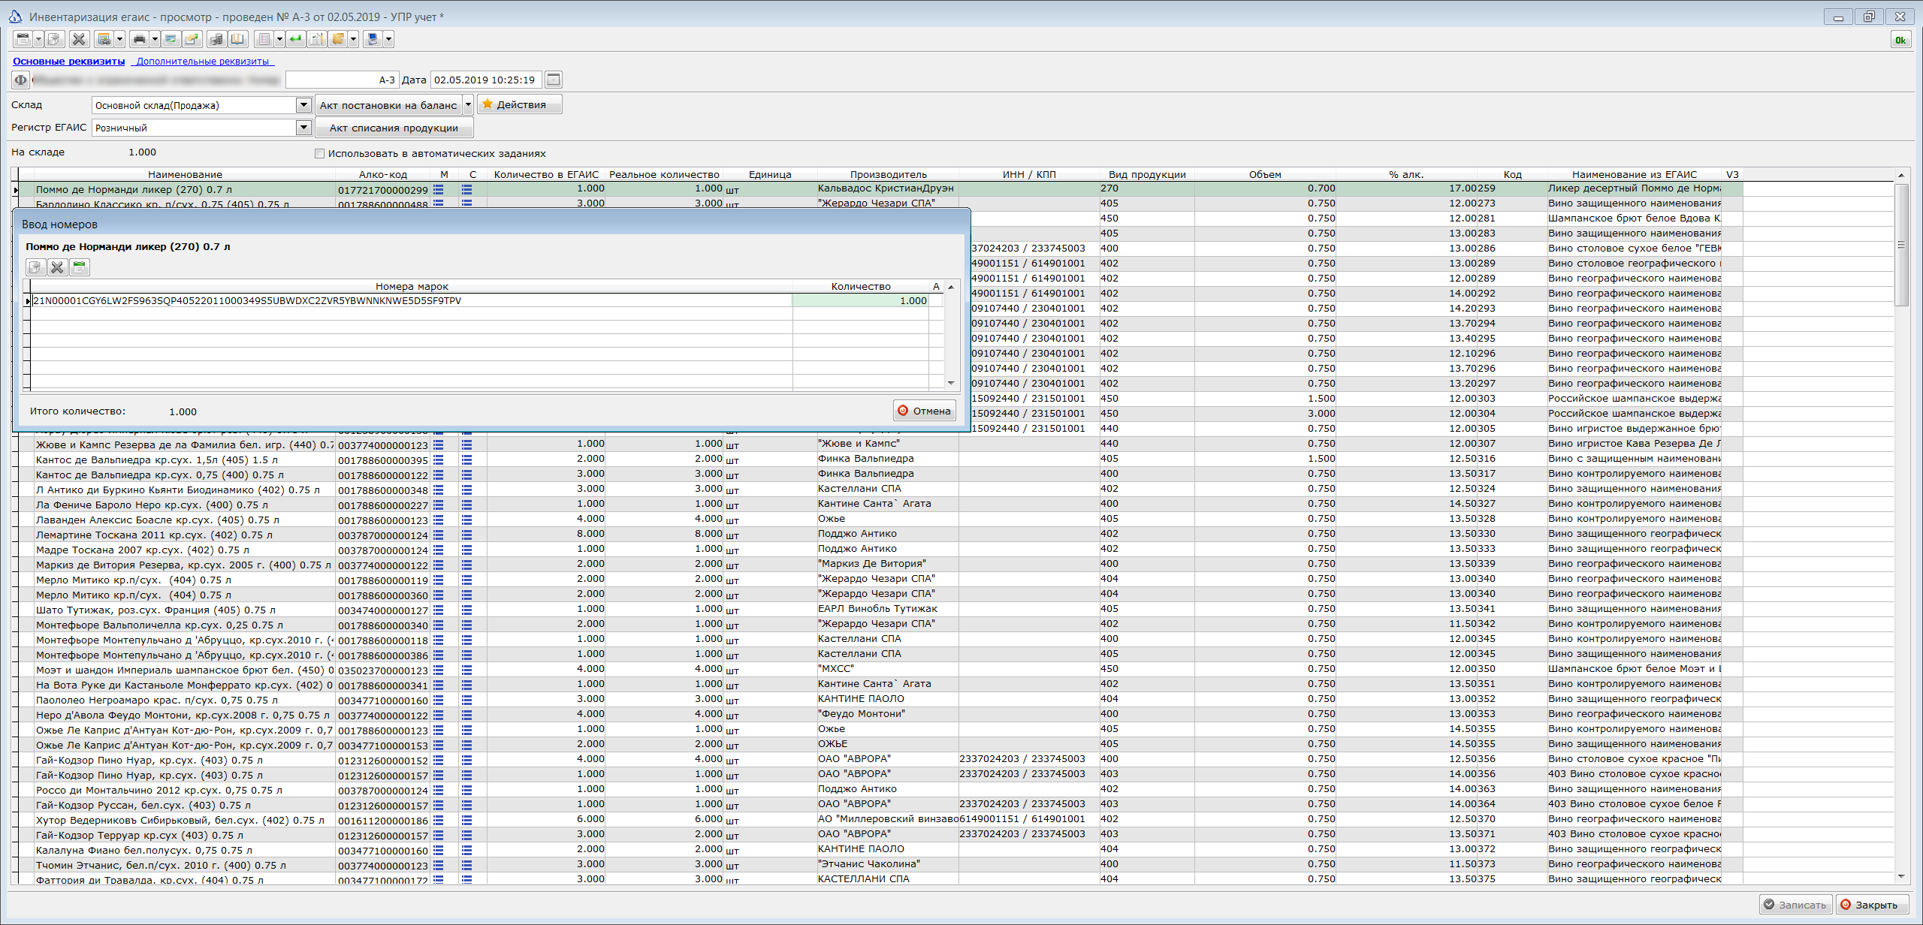
Task: Click the green Ok status indicator
Action: (x=1900, y=40)
